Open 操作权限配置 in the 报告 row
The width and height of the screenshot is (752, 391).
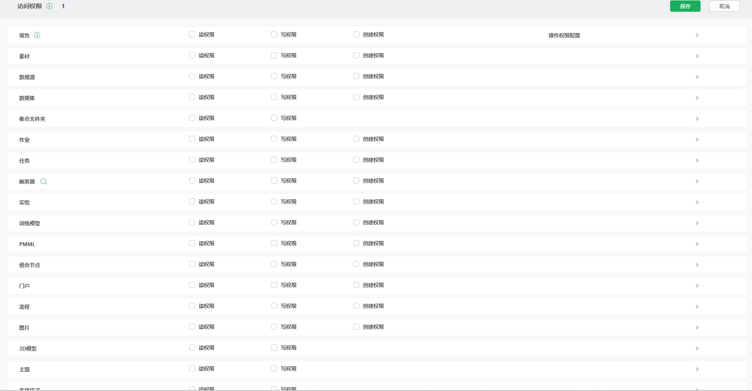564,35
